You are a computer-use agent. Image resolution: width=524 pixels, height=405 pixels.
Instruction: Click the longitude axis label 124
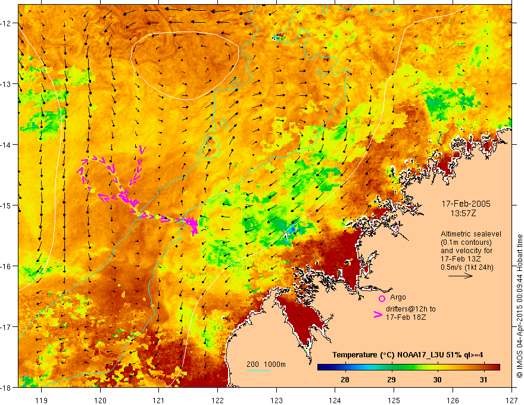(335, 400)
